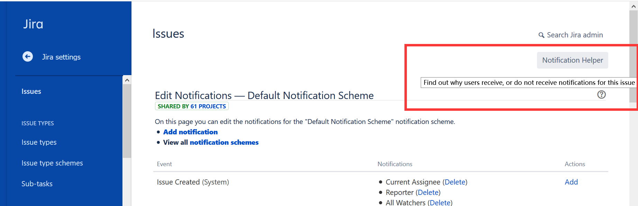
Task: Click the Notification Helper tooltip text
Action: 527,82
